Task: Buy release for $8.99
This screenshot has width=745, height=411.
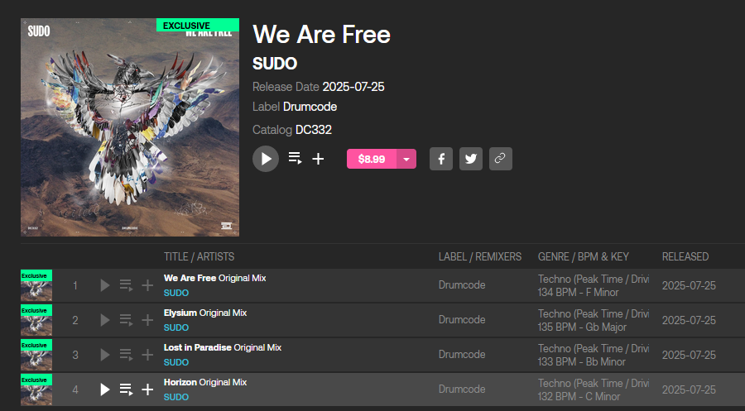Action: coord(372,159)
